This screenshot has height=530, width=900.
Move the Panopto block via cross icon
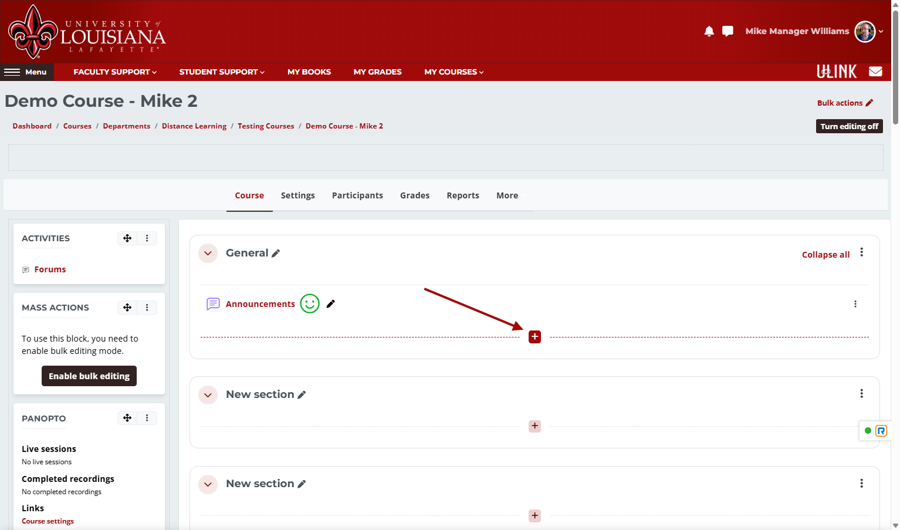127,418
